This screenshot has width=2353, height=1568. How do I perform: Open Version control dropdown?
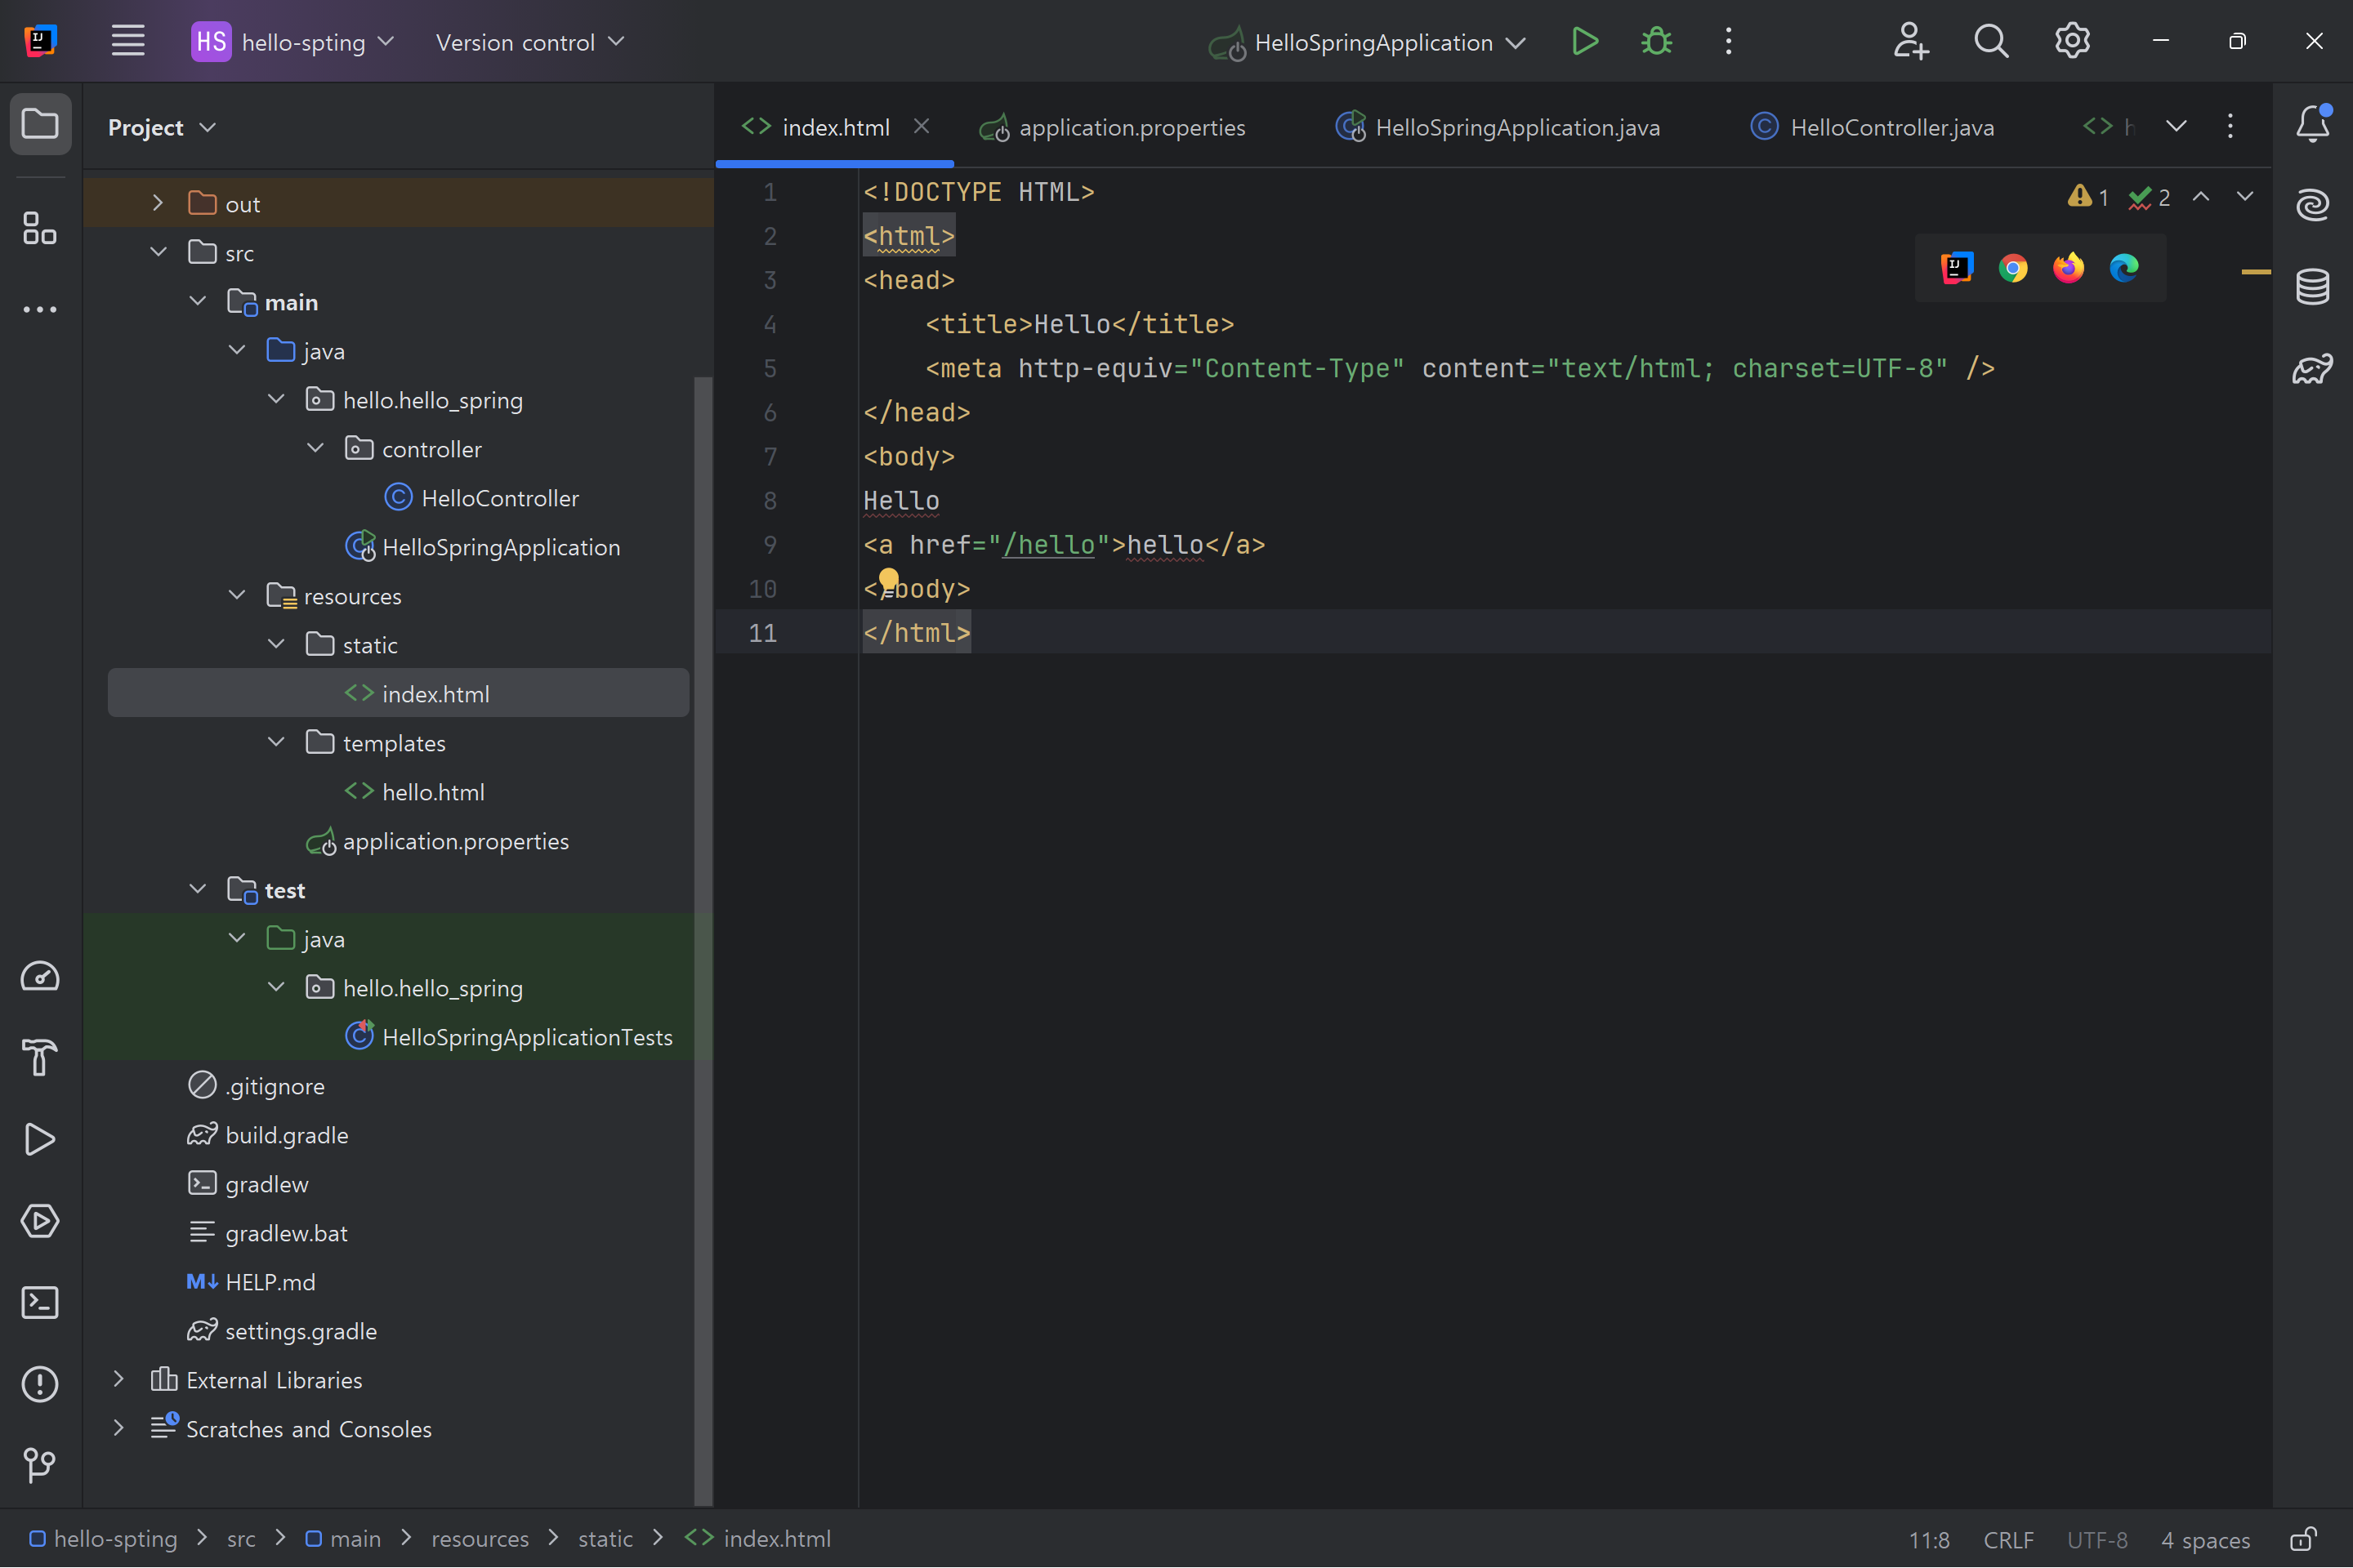point(530,42)
